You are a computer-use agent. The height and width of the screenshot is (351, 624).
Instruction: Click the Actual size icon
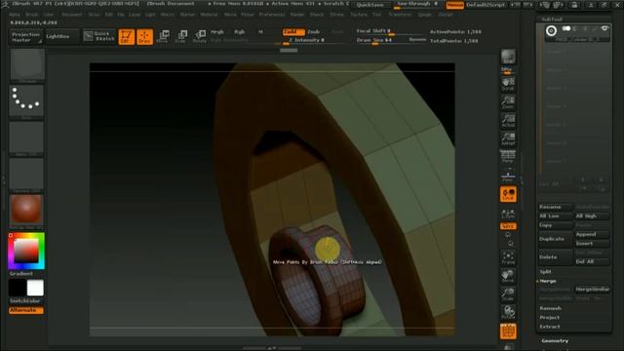pyautogui.click(x=508, y=121)
